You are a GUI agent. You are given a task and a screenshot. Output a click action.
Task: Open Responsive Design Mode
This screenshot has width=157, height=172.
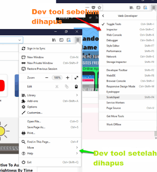tap(128, 86)
